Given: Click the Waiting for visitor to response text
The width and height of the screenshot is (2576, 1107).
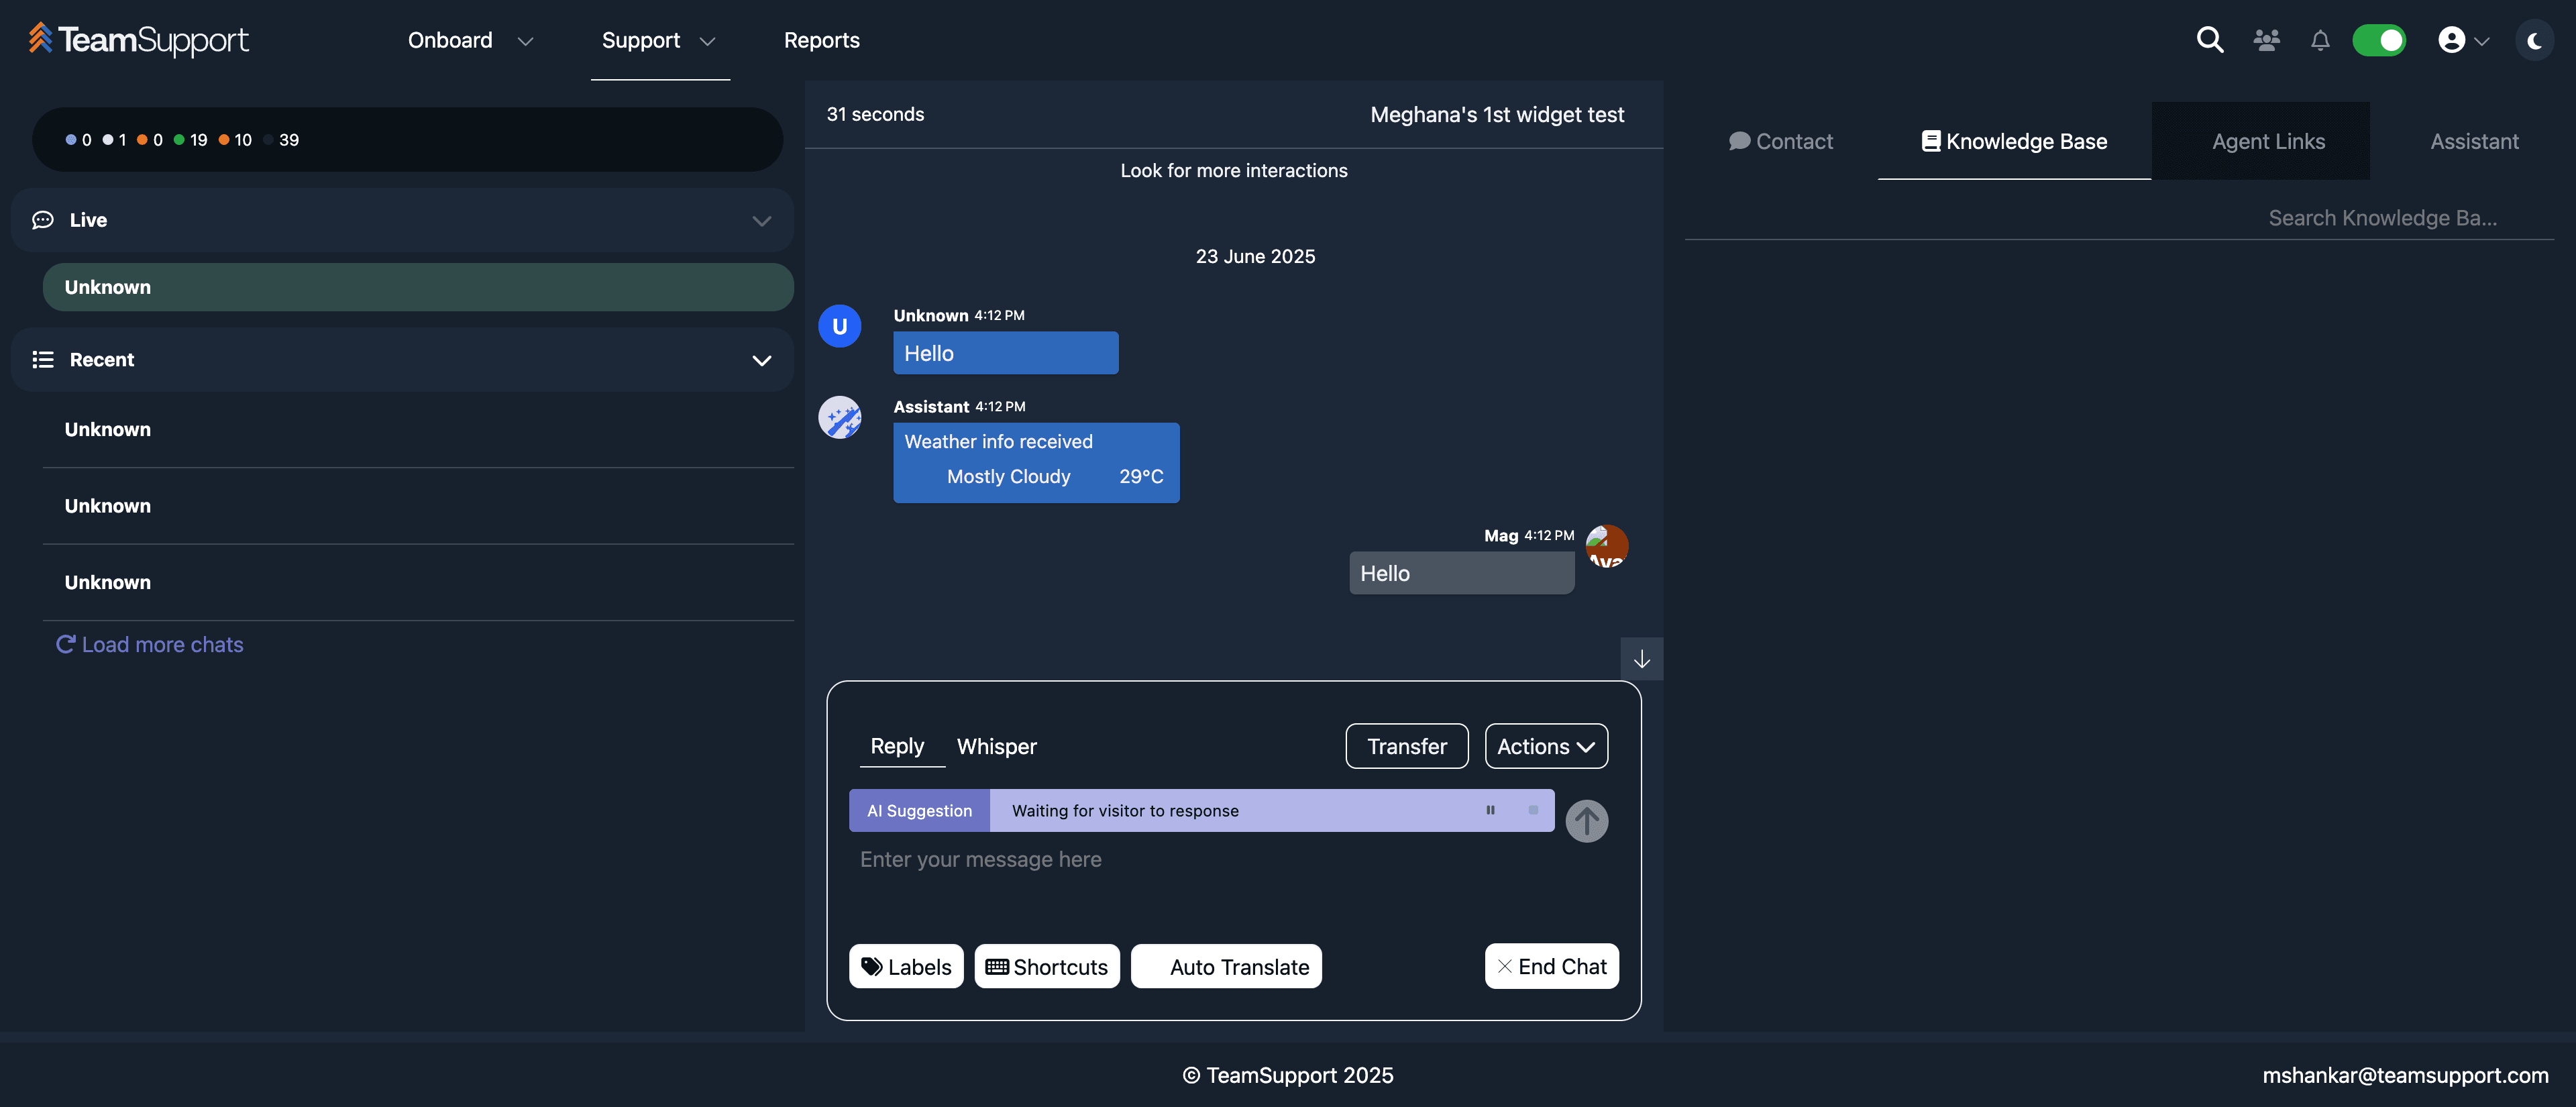Looking at the screenshot, I should (x=1125, y=811).
